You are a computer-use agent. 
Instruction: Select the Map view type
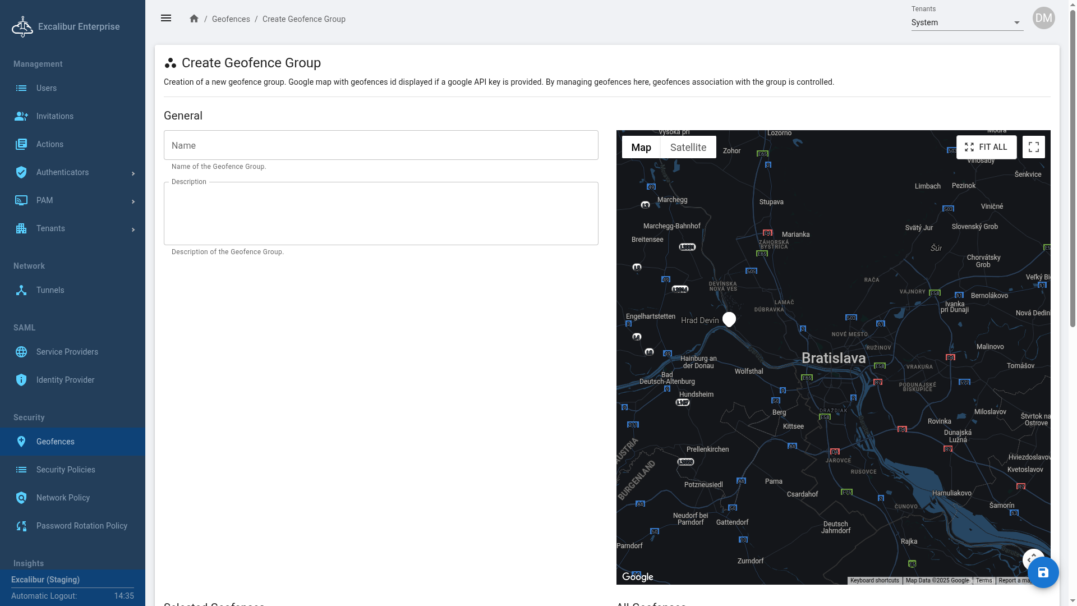pyautogui.click(x=641, y=147)
